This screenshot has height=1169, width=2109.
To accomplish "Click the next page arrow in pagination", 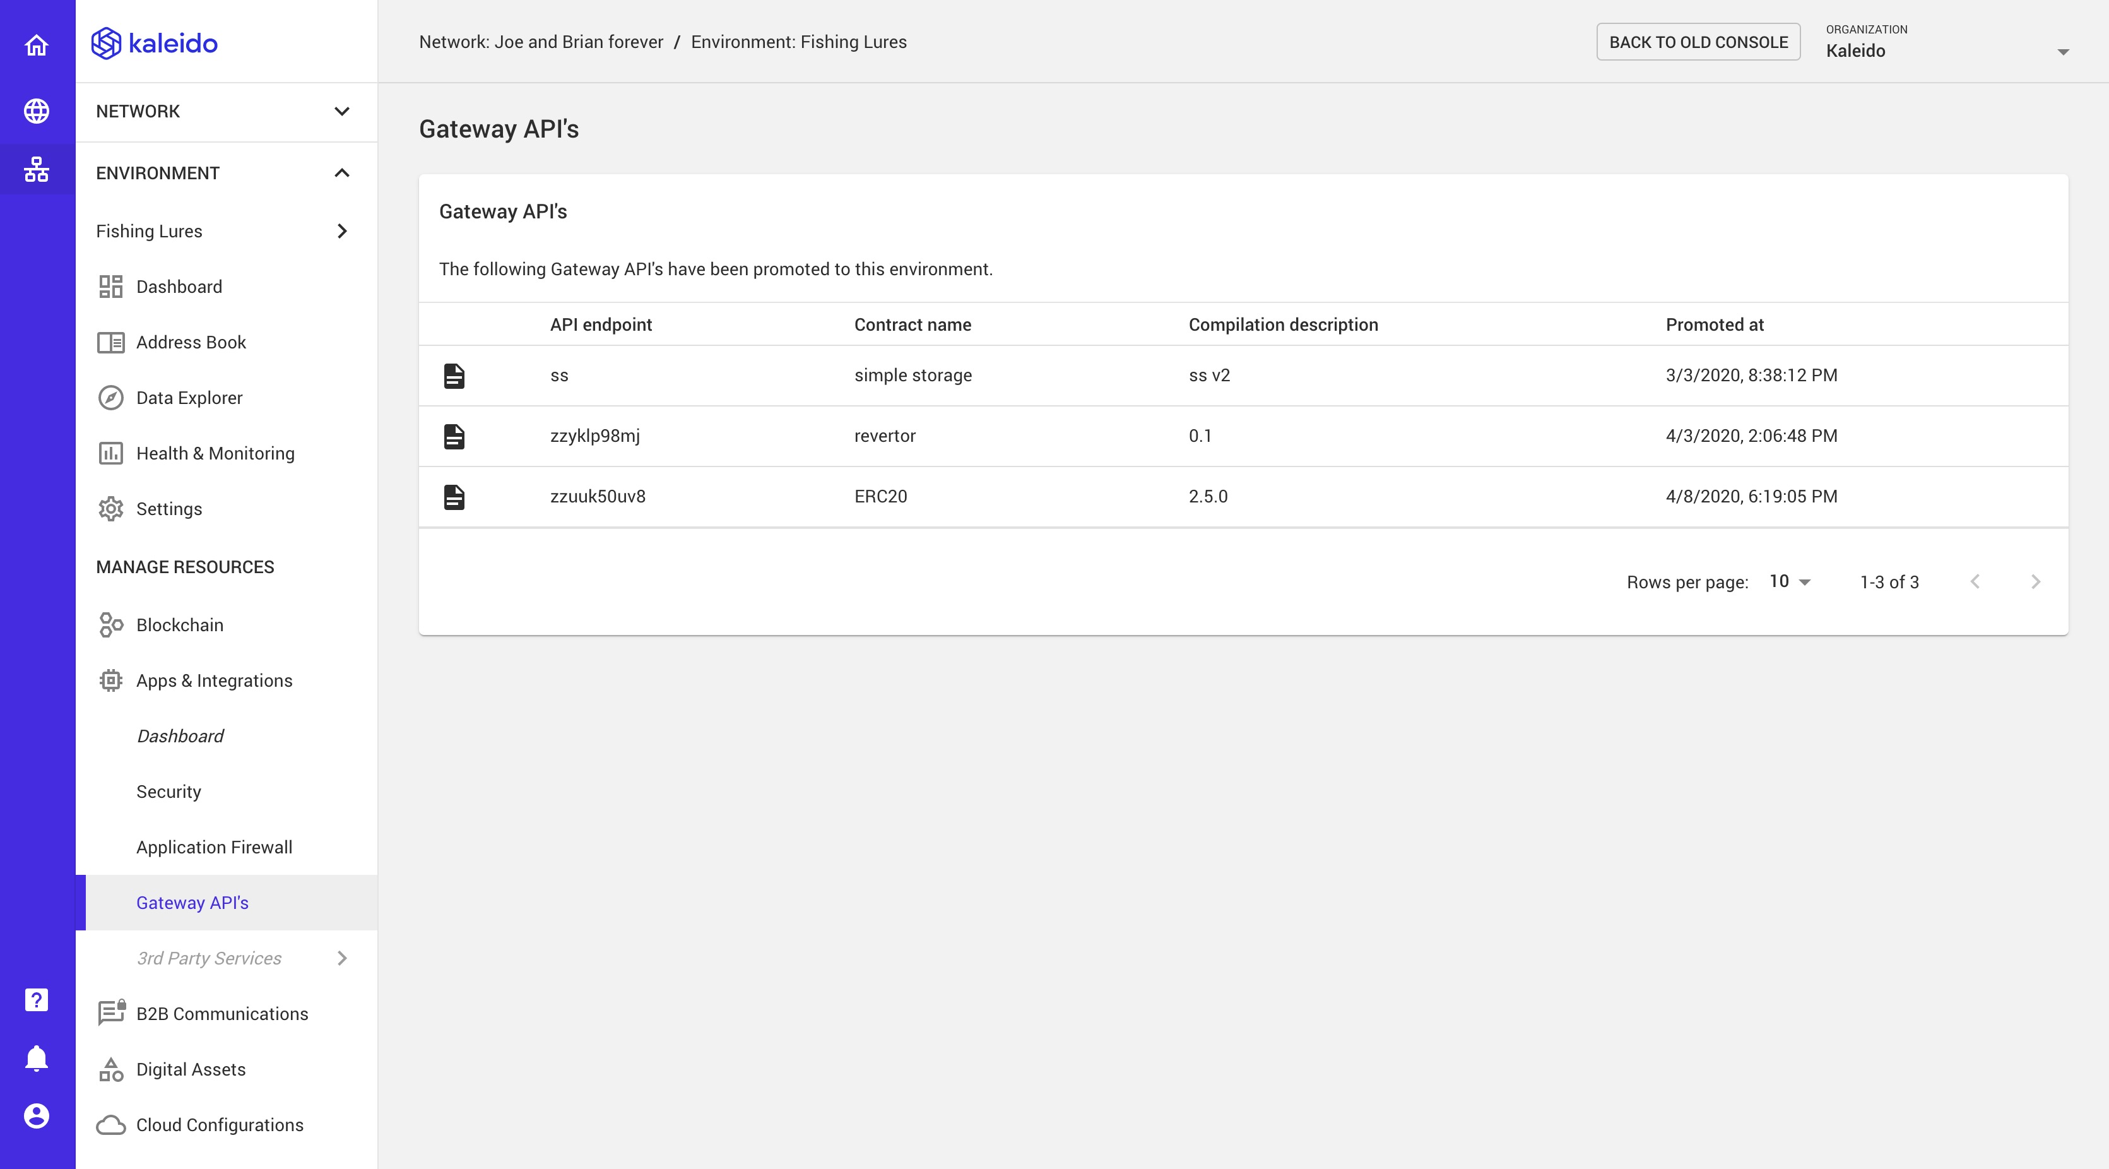I will [x=2037, y=581].
